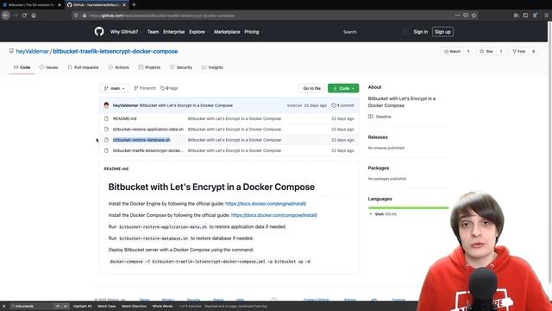Click Team in GitHub header
Image resolution: width=552 pixels, height=311 pixels.
pos(153,32)
